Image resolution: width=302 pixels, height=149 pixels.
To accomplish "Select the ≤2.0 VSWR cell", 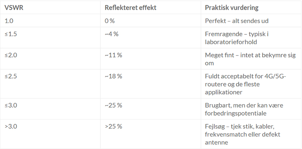I will tap(10, 55).
